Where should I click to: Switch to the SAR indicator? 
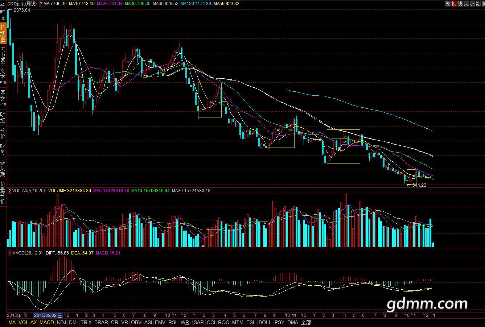[x=199, y=322]
